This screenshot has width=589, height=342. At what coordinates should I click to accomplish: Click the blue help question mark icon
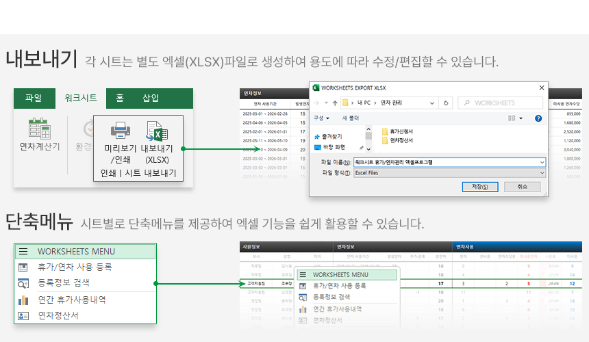(538, 118)
